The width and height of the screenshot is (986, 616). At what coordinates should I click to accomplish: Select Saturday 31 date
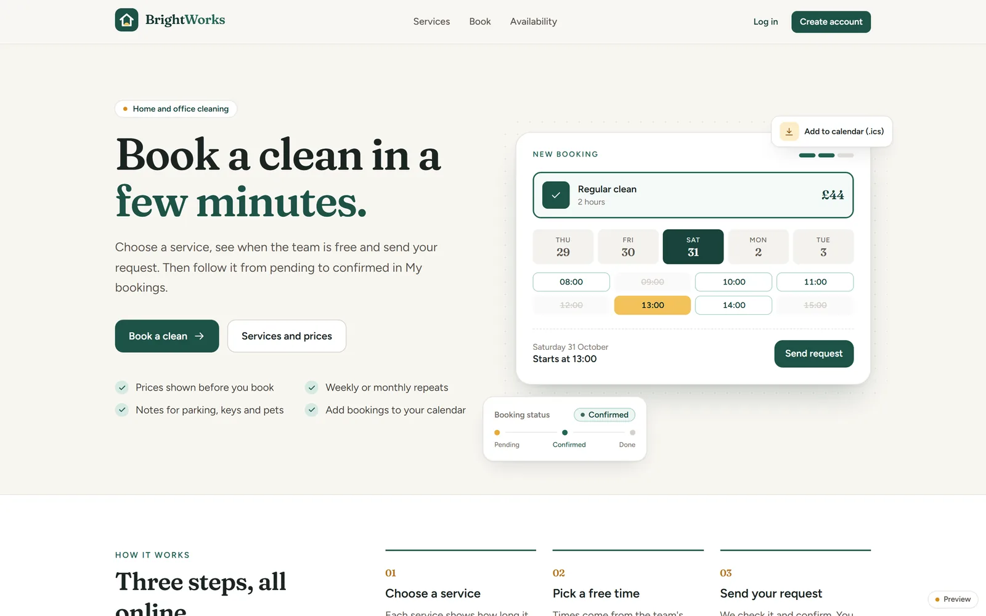pyautogui.click(x=693, y=246)
